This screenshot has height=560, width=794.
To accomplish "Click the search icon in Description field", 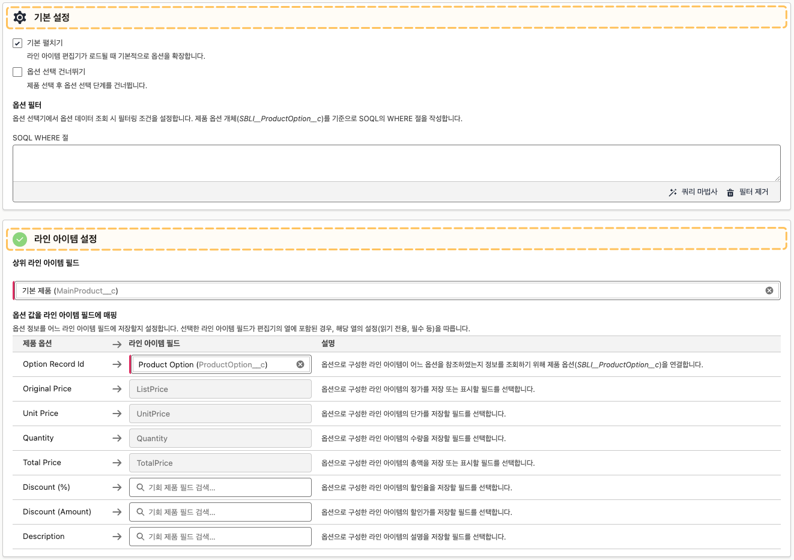I will pyautogui.click(x=141, y=537).
